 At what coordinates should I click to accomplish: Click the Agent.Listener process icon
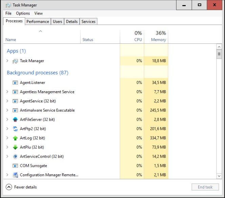point(15,83)
